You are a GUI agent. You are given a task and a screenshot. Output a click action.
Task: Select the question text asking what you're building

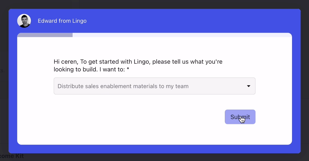138,65
